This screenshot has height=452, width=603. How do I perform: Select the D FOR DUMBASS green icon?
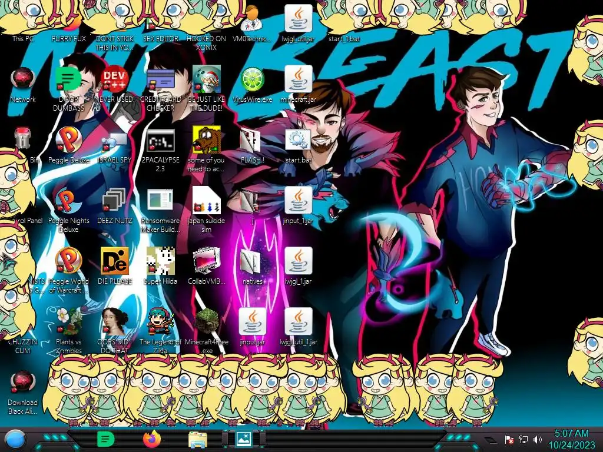[x=69, y=79]
